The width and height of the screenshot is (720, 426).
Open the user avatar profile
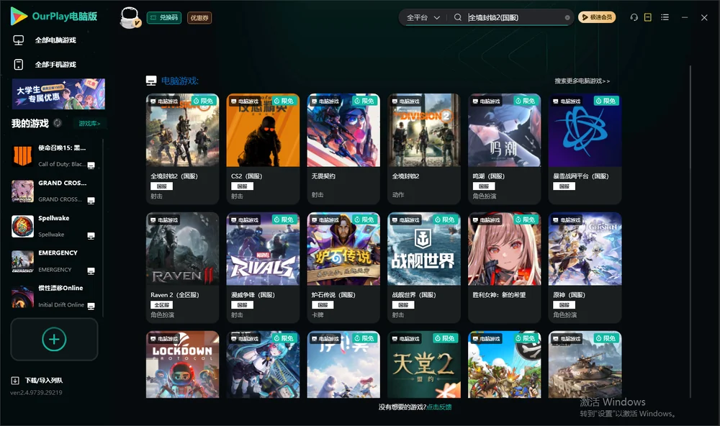point(130,17)
